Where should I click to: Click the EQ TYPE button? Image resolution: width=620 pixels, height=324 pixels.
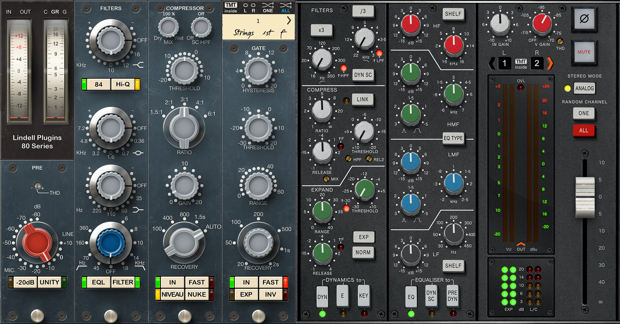pos(453,138)
